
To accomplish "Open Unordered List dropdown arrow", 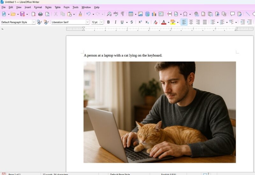I will coord(218,22).
